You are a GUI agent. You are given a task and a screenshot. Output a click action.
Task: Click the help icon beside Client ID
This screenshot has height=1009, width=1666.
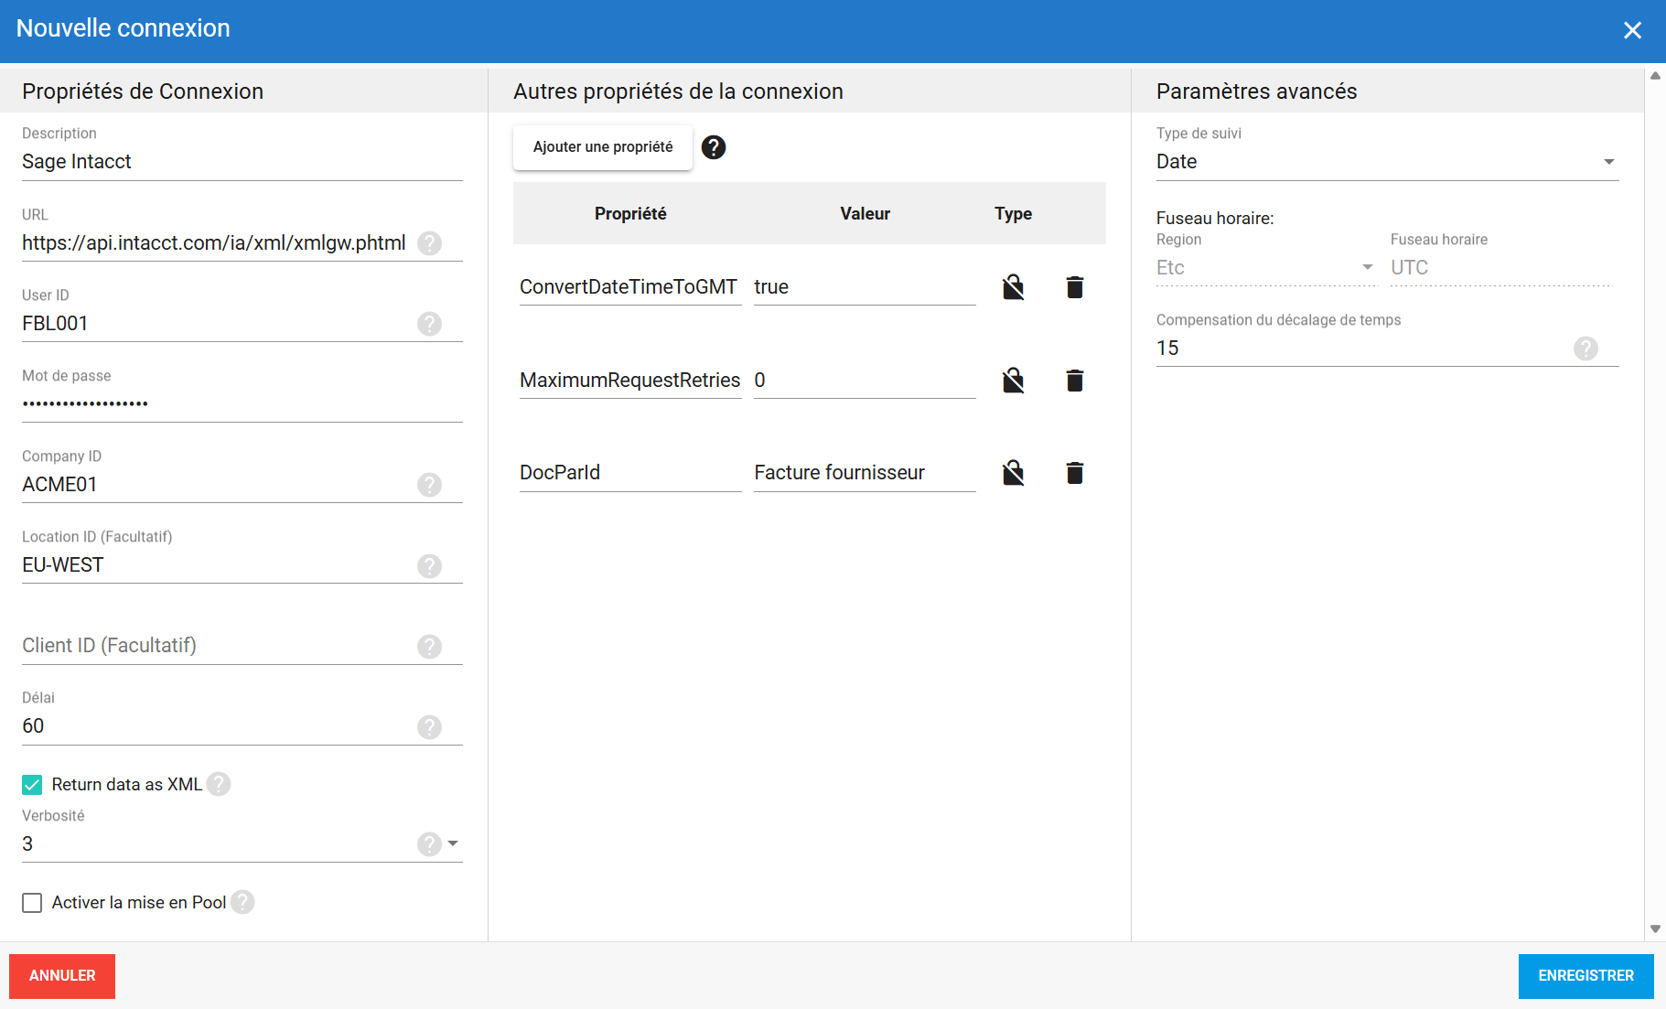(x=429, y=646)
